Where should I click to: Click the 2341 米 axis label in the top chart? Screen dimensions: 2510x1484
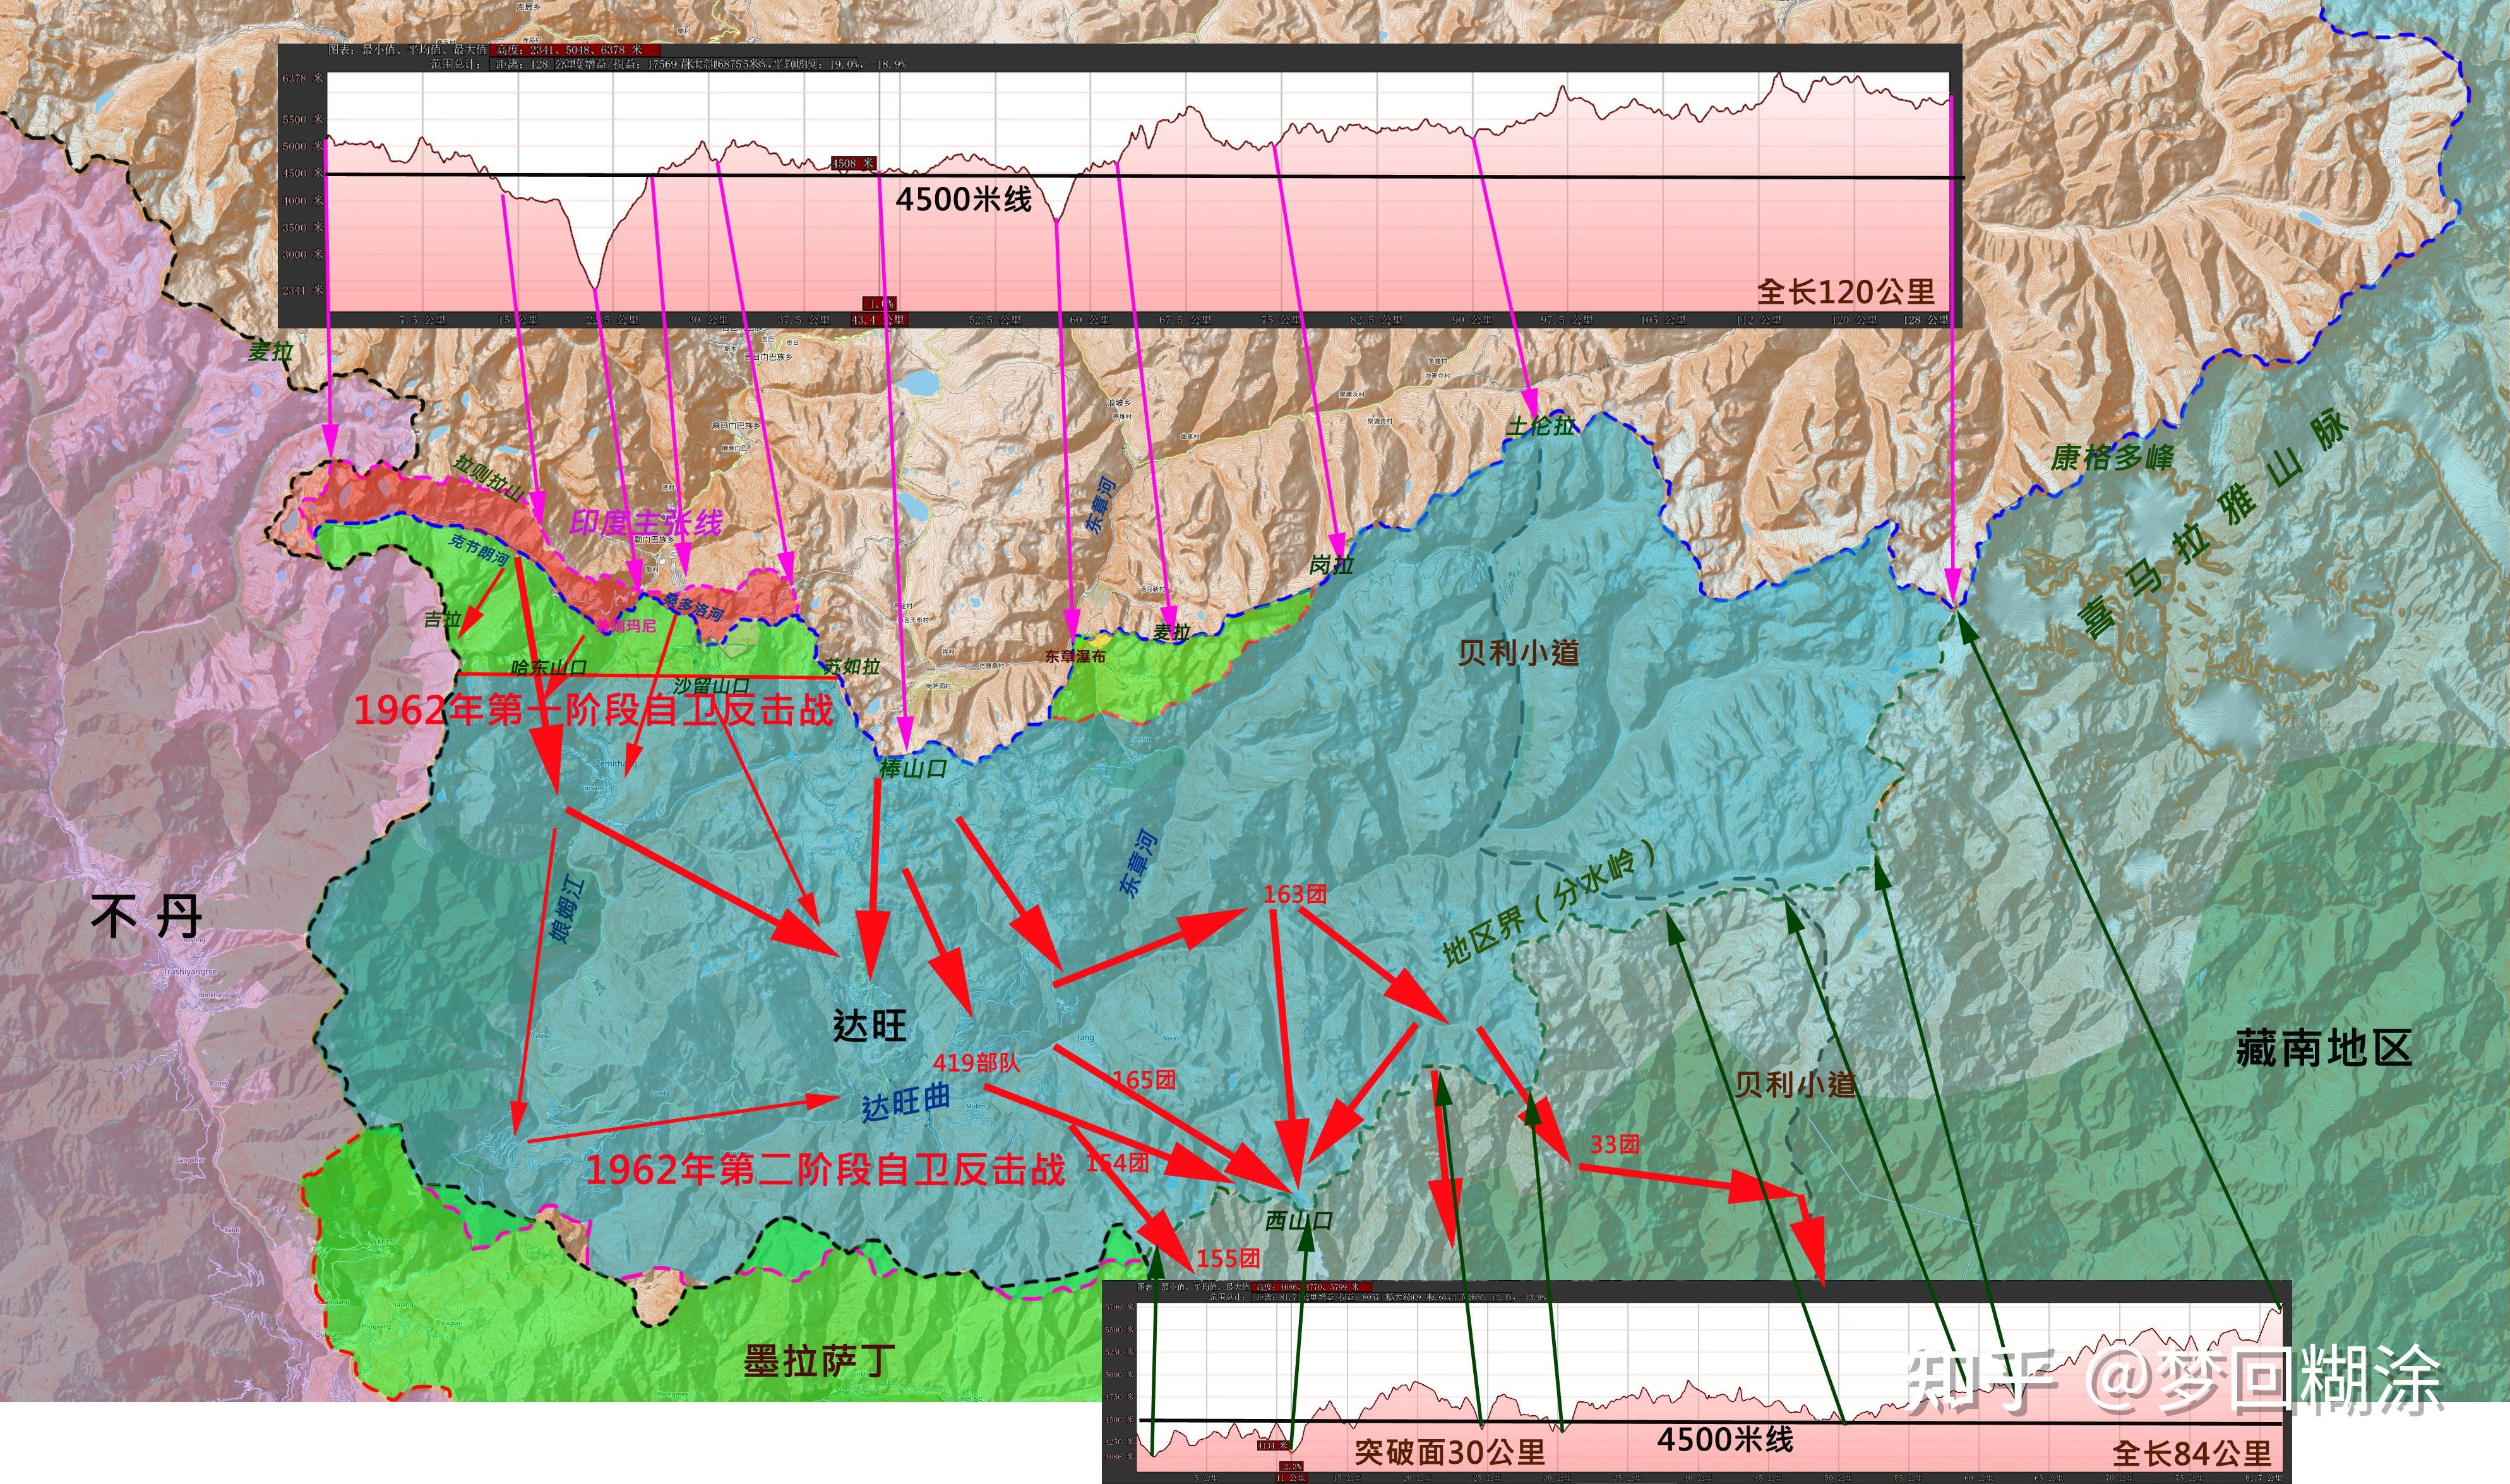(x=302, y=290)
